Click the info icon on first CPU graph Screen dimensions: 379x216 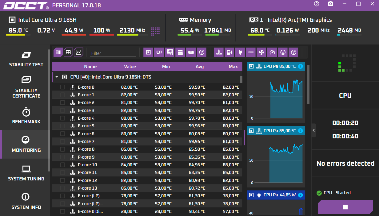pyautogui.click(x=301, y=66)
